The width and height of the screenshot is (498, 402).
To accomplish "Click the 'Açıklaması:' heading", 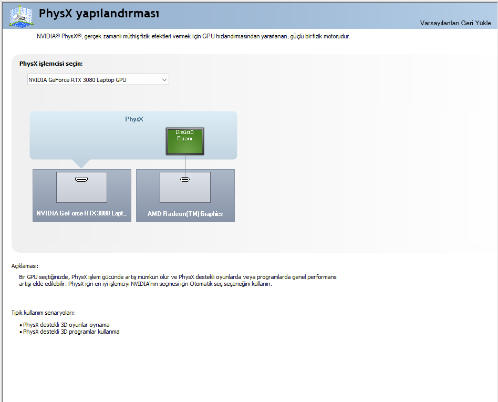I will 25,266.
